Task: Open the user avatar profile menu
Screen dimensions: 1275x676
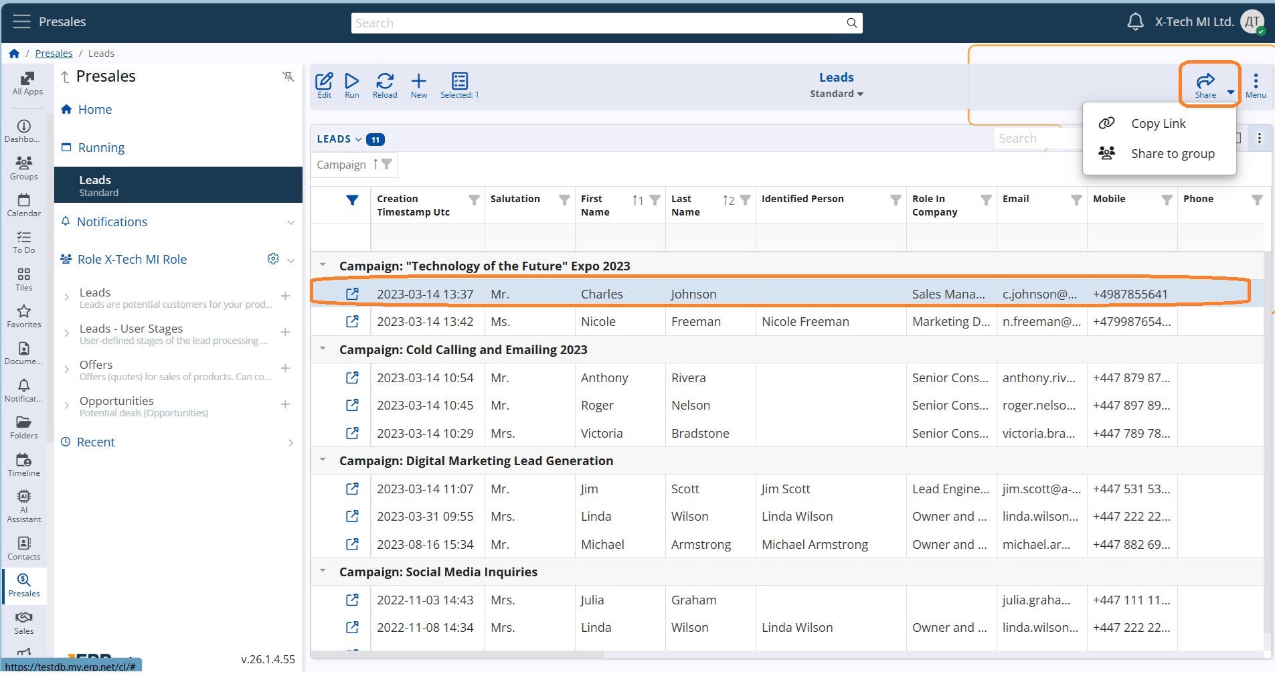Action: coord(1252,22)
